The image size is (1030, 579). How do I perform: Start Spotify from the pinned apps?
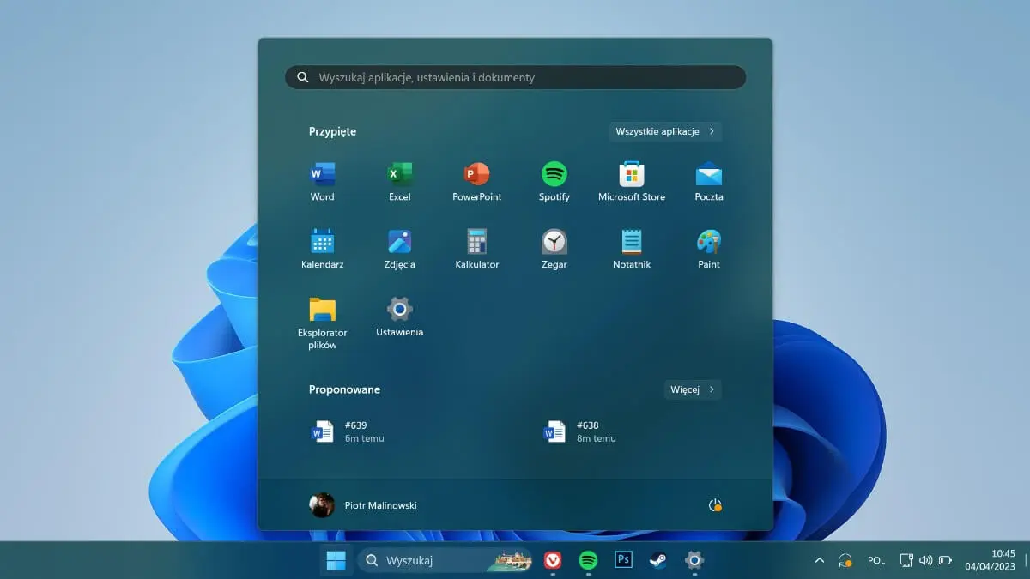tap(554, 176)
